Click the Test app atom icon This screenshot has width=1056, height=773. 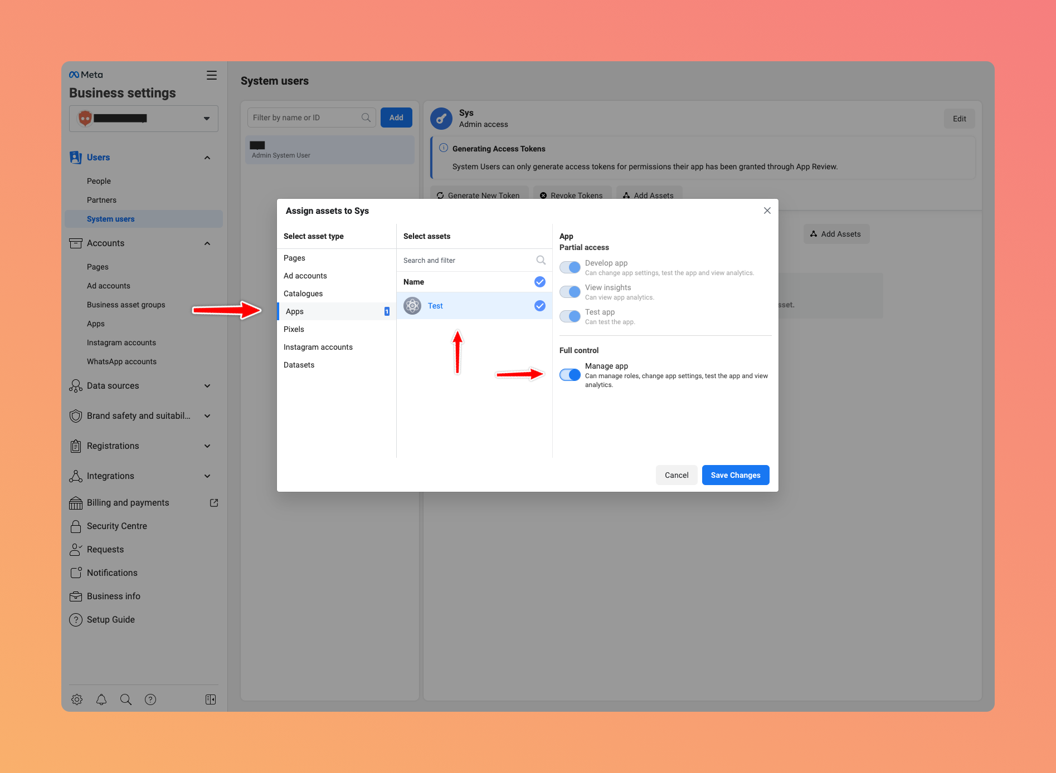(x=412, y=306)
